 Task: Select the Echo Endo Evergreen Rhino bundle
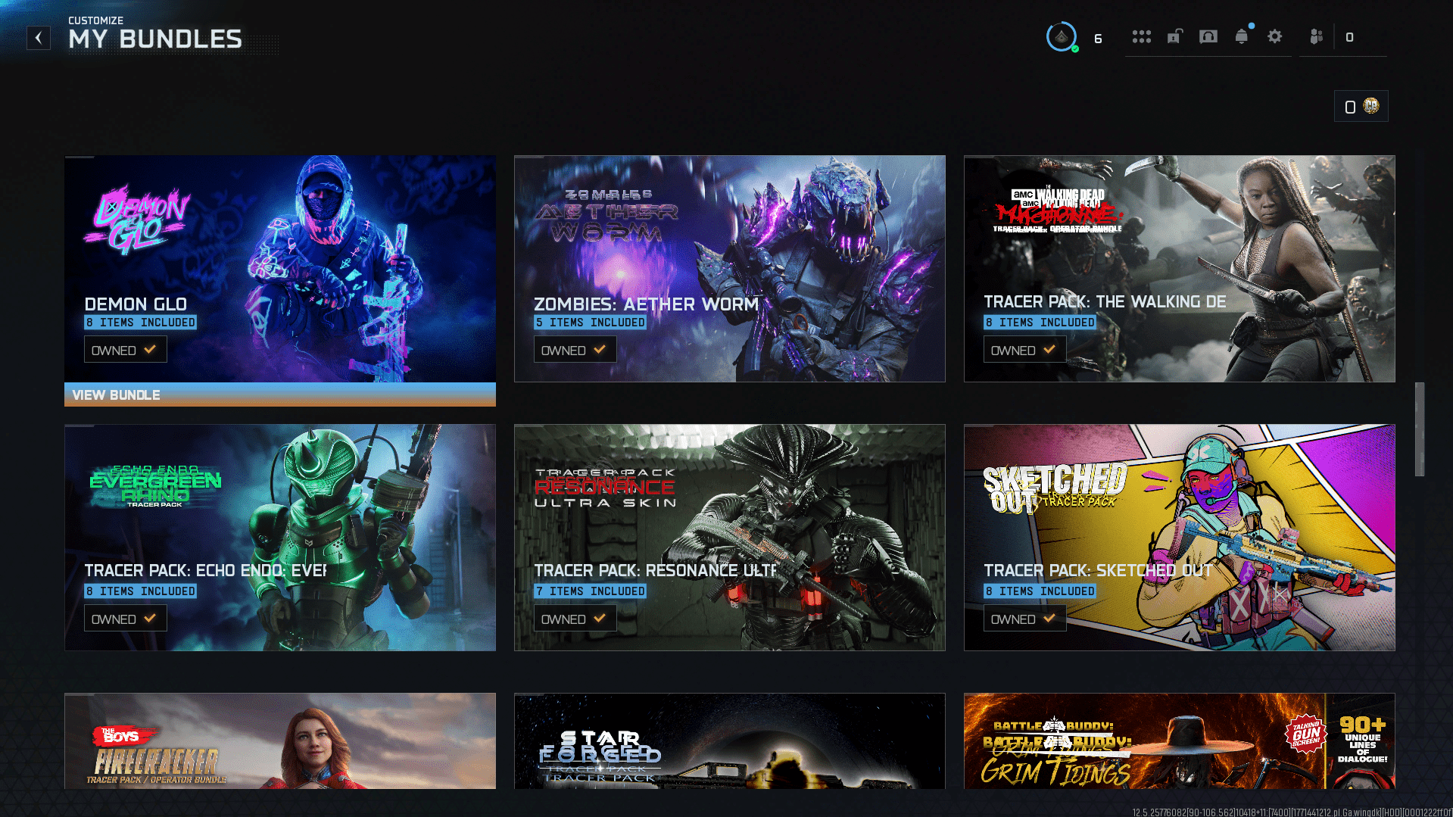(279, 537)
